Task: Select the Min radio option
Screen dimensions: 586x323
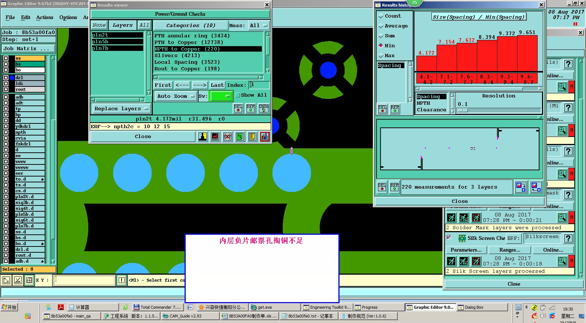Action: click(381, 46)
